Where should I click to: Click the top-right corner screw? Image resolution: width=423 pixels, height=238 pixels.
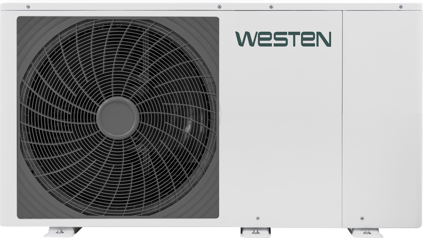(x=401, y=7)
